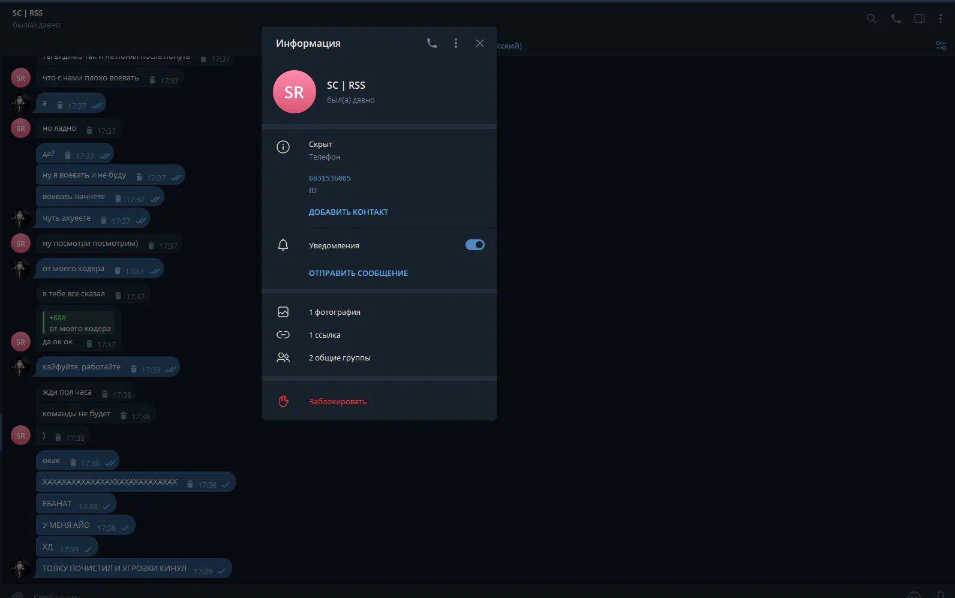Open the three-dot menu in info panel
955x598 pixels.
(456, 43)
